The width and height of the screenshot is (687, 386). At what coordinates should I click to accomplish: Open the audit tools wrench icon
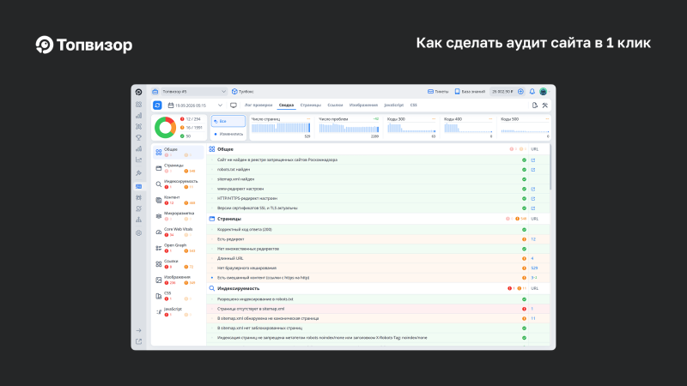coord(544,105)
